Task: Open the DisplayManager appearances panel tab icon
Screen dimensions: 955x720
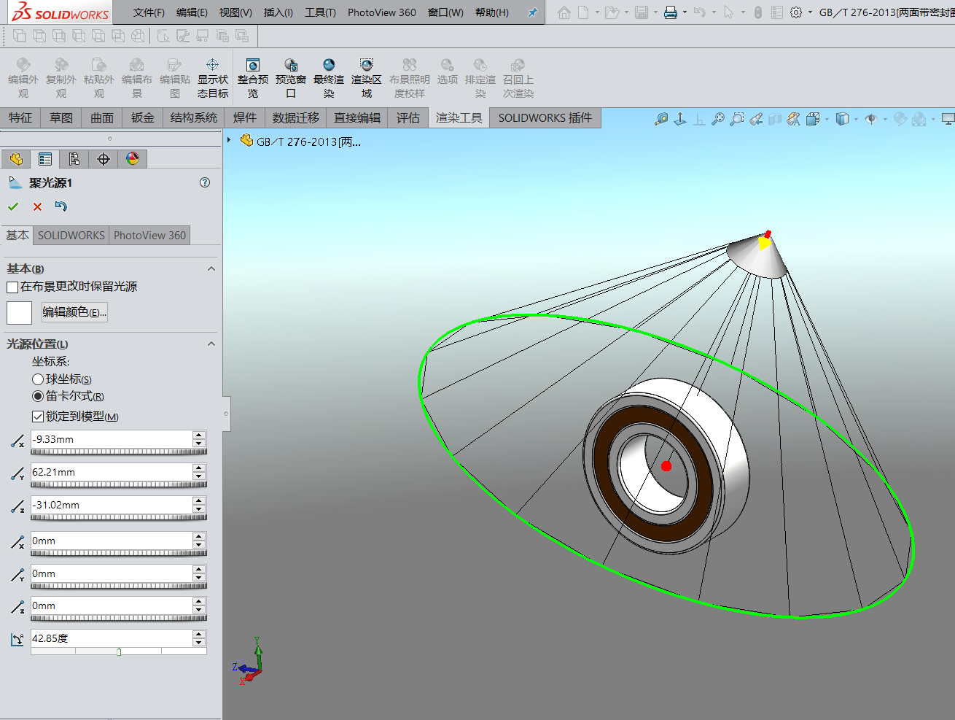Action: 132,159
